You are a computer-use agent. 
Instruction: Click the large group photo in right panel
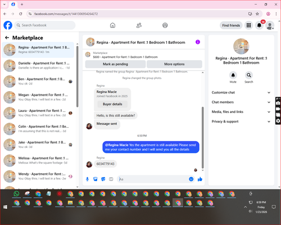coord(241,46)
